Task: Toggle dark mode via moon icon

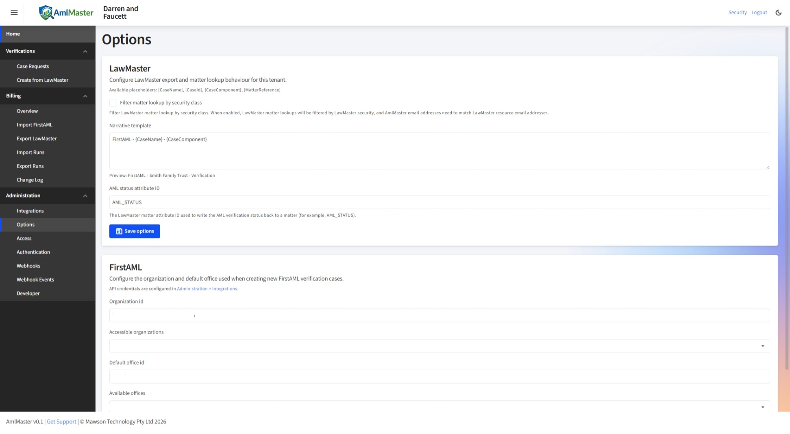Action: [x=779, y=13]
